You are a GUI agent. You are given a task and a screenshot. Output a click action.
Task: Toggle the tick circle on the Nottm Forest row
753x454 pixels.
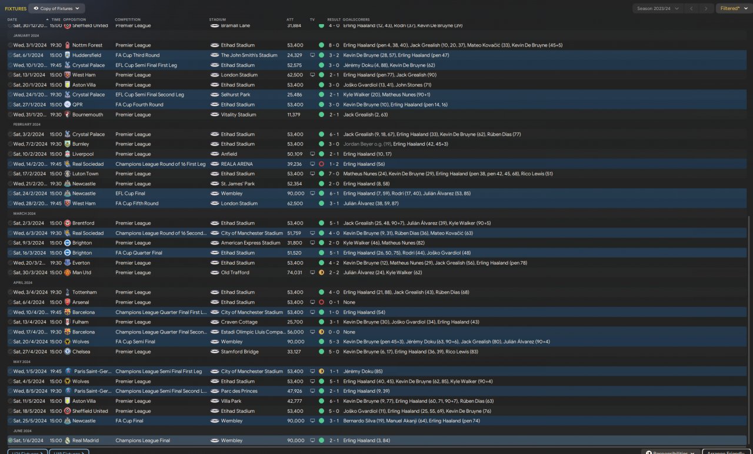click(10, 45)
